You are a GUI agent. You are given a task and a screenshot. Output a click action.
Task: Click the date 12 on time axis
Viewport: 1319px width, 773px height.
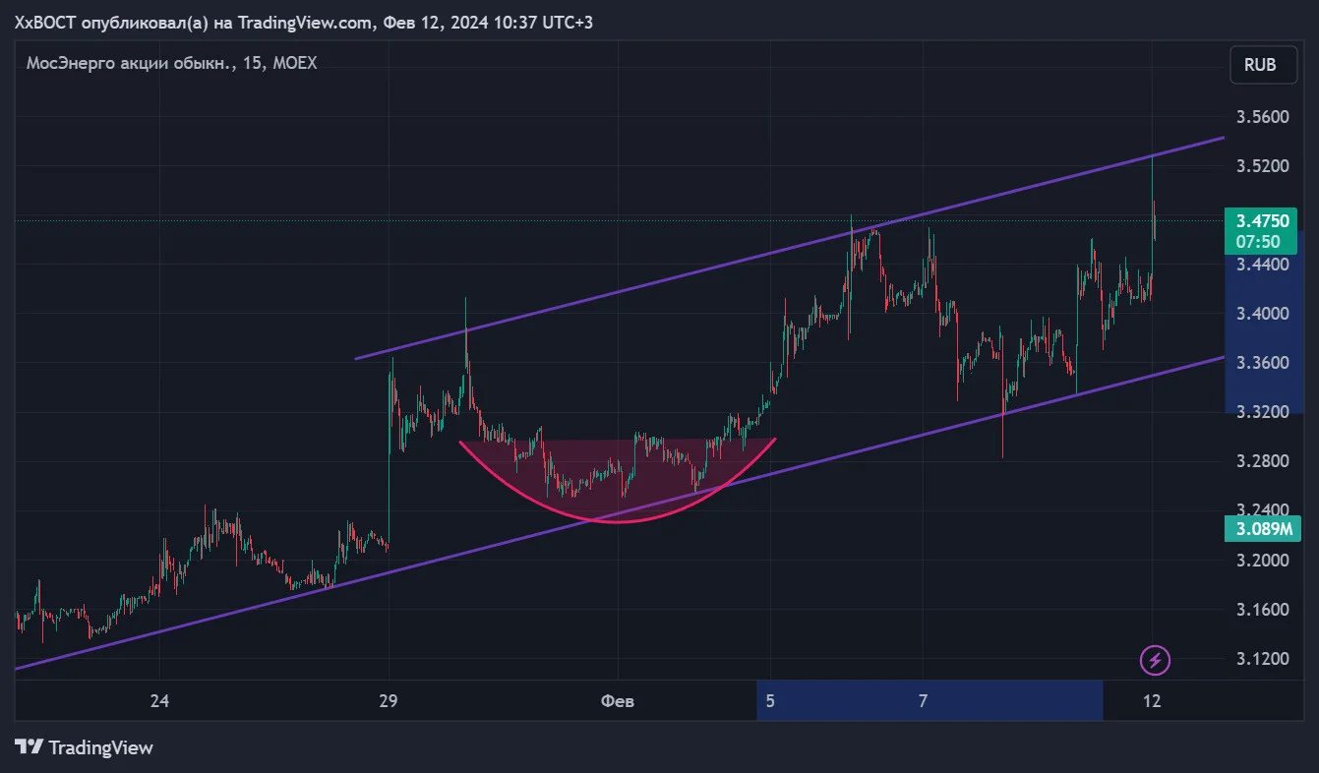[x=1153, y=701]
